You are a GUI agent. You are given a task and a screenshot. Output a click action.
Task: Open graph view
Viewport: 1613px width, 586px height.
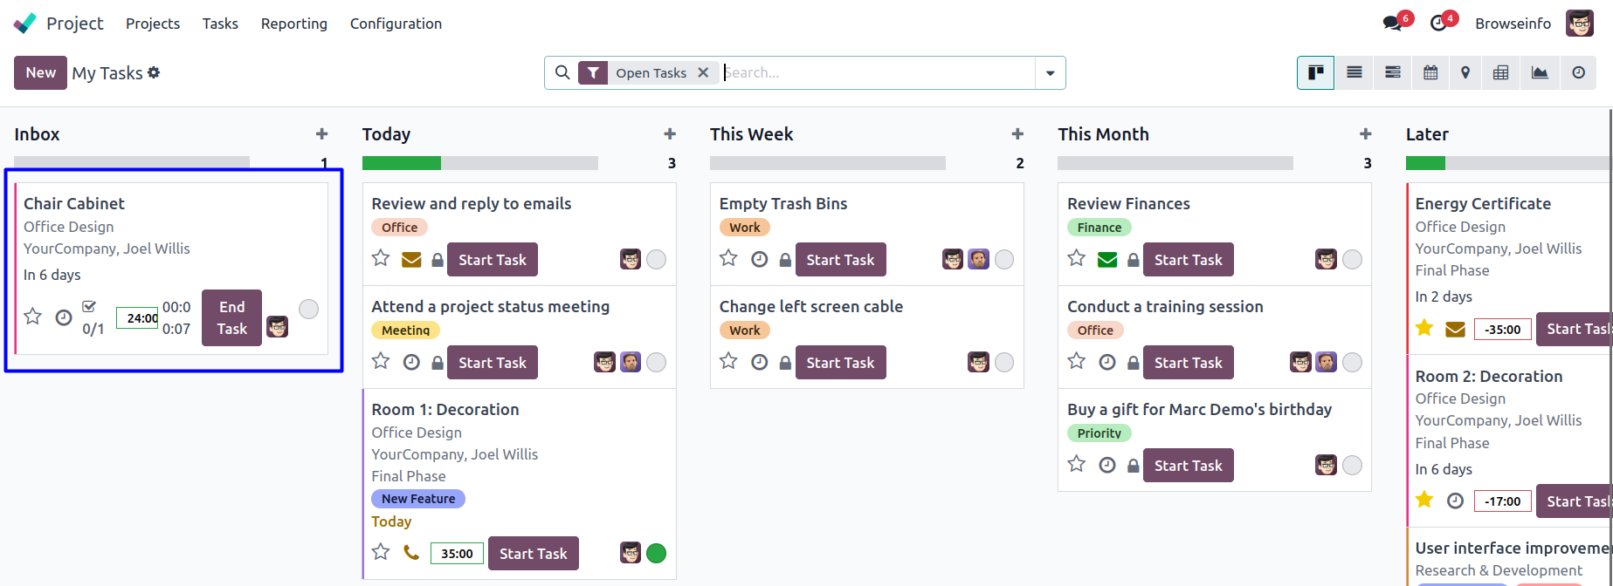(1540, 72)
